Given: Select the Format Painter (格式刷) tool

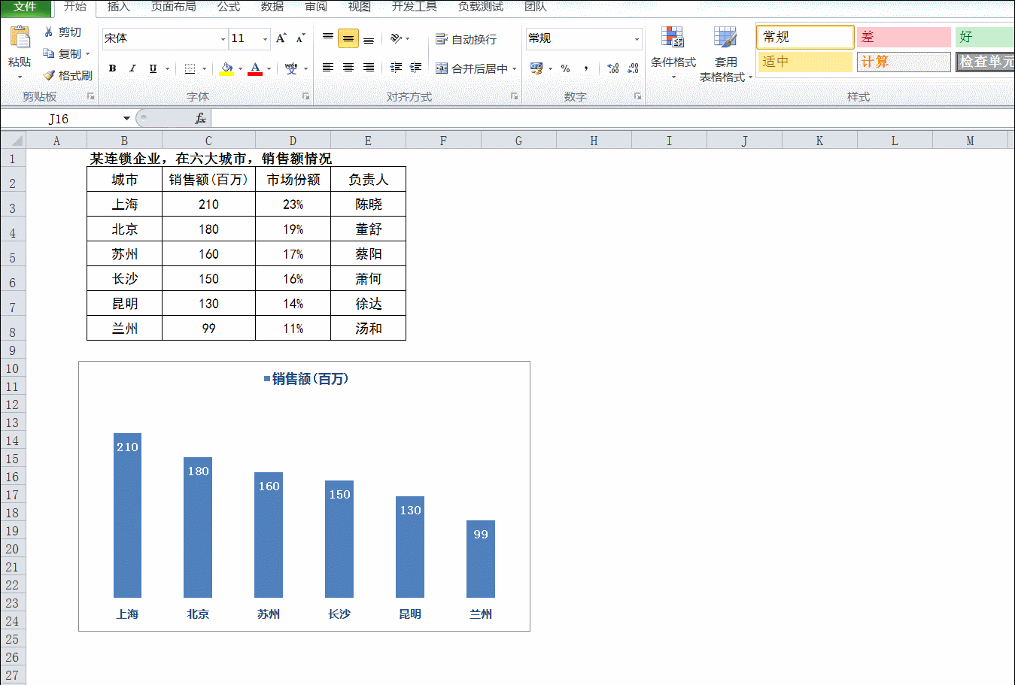Looking at the screenshot, I should pyautogui.click(x=68, y=75).
